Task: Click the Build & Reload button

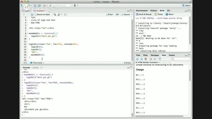Action: pyautogui.click(x=144, y=14)
